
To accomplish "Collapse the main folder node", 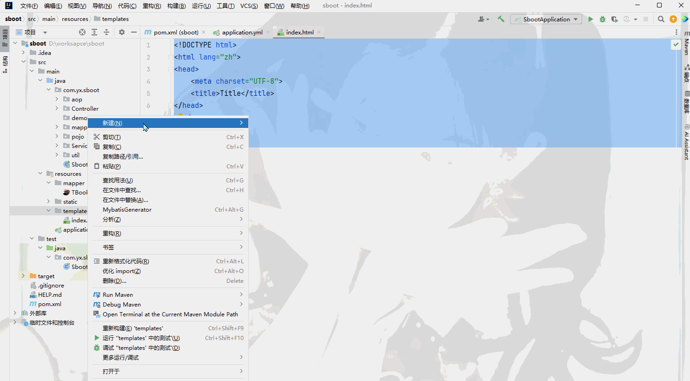I will tap(32, 71).
